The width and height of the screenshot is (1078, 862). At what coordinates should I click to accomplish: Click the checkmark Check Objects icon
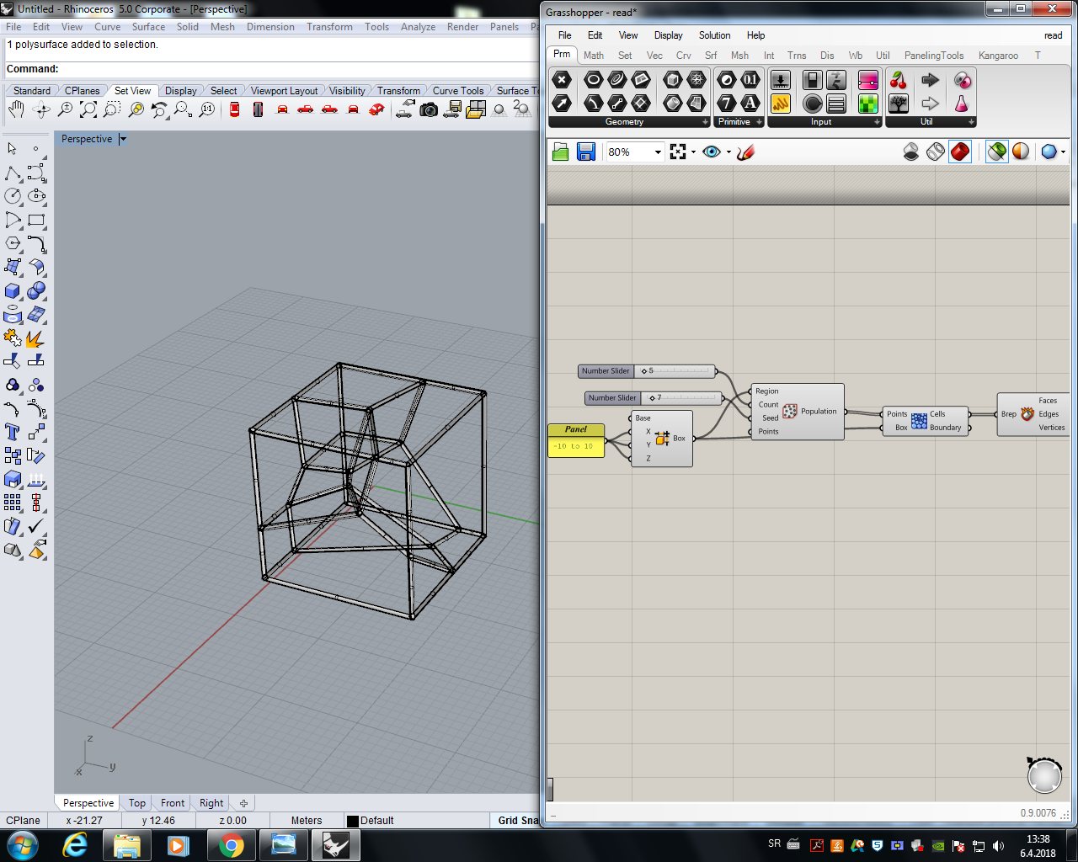coord(36,526)
